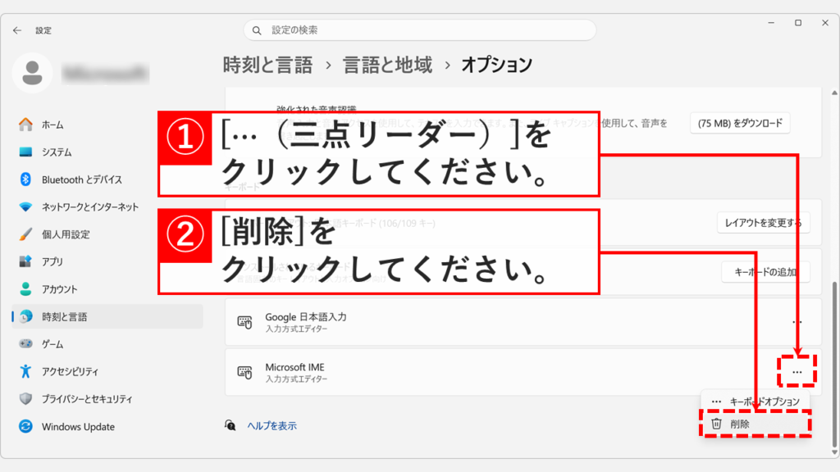Open 個人用設定 settings page
Viewport: 840px width, 472px height.
click(107, 234)
